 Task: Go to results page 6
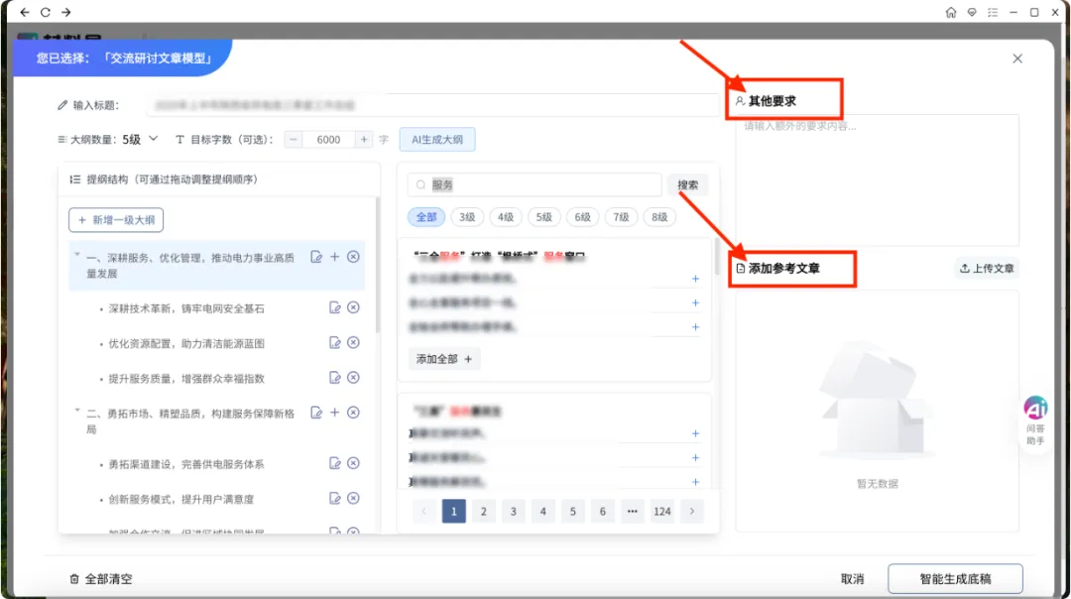coord(603,511)
